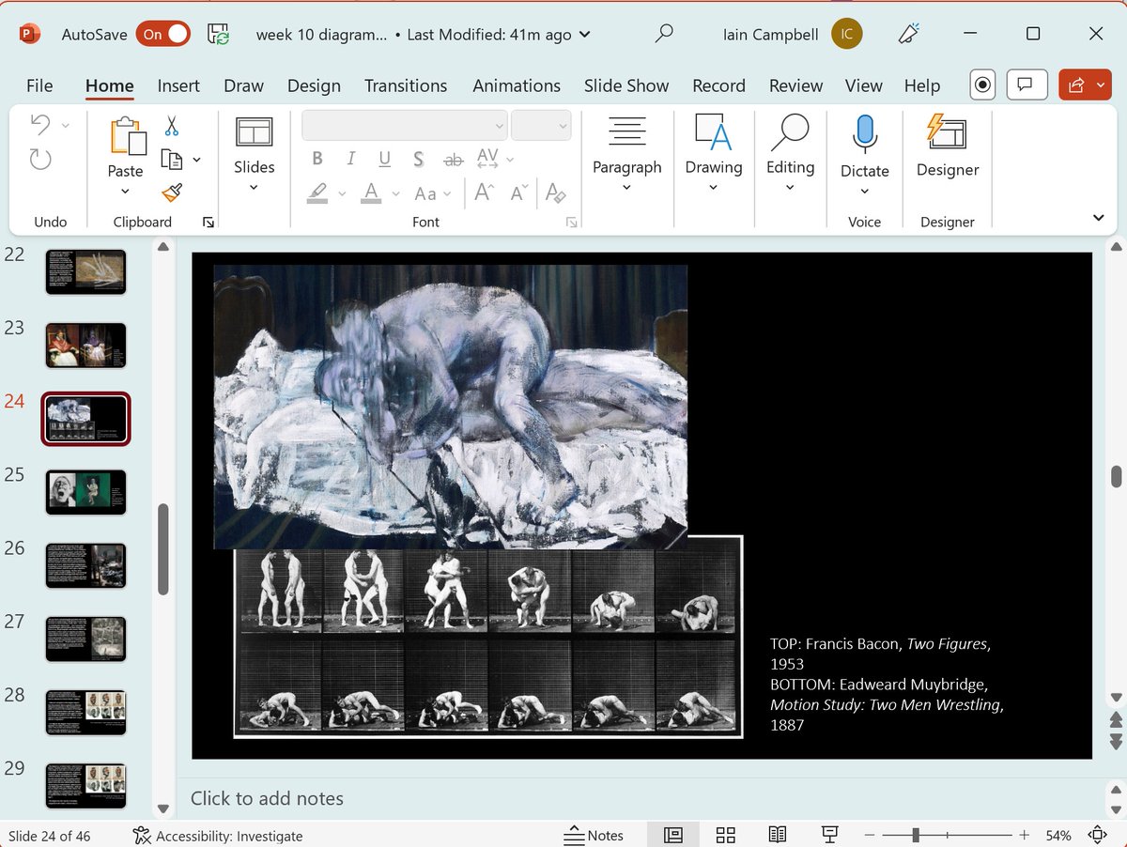Image resolution: width=1127 pixels, height=847 pixels.
Task: Open the Slides gallery button
Action: point(255,154)
